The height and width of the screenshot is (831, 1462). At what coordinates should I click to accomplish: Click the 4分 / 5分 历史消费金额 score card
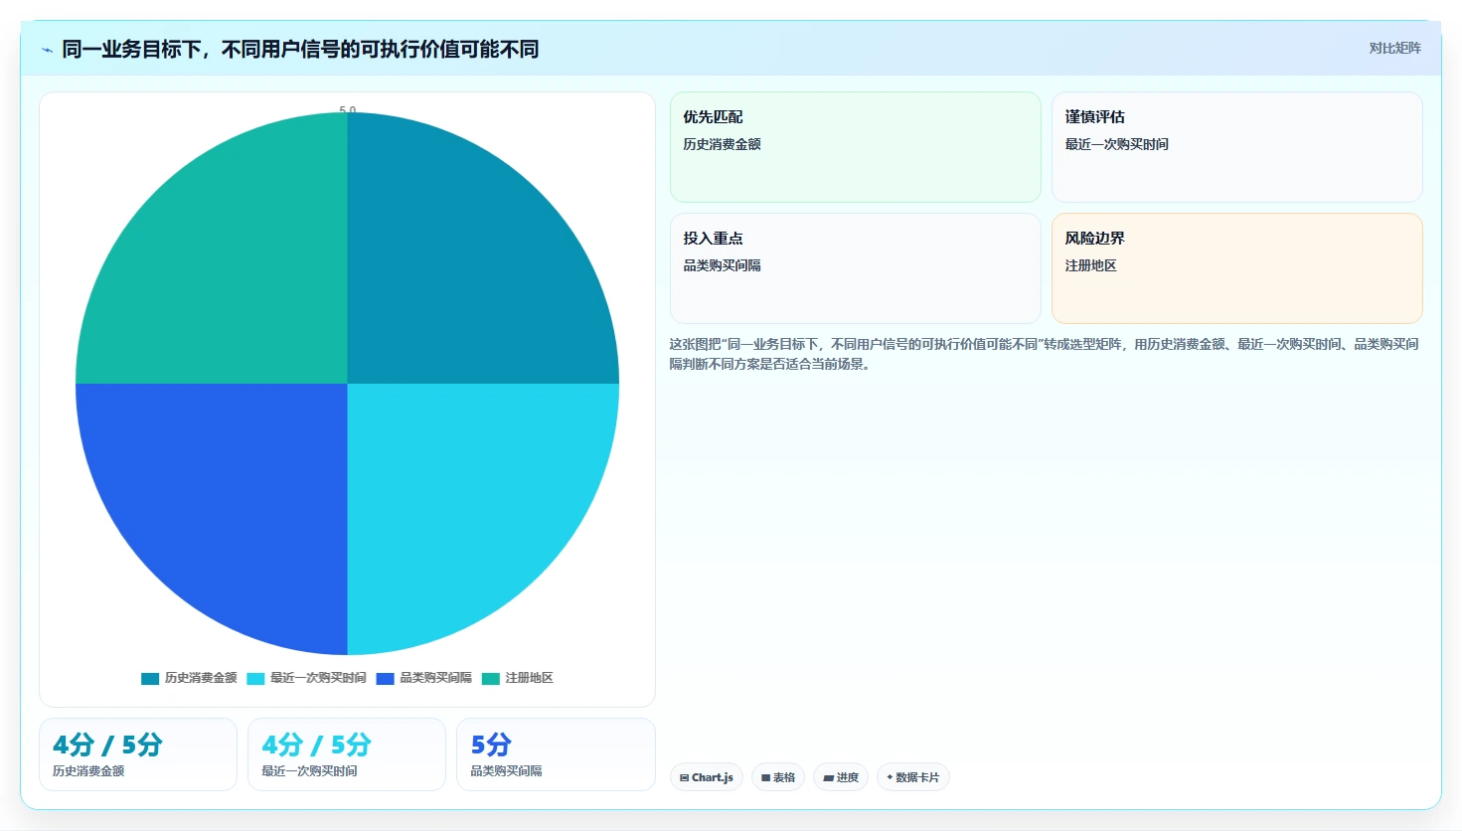(138, 754)
